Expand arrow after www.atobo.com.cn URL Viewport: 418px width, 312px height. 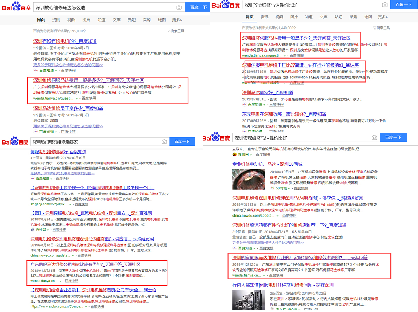coord(85,307)
